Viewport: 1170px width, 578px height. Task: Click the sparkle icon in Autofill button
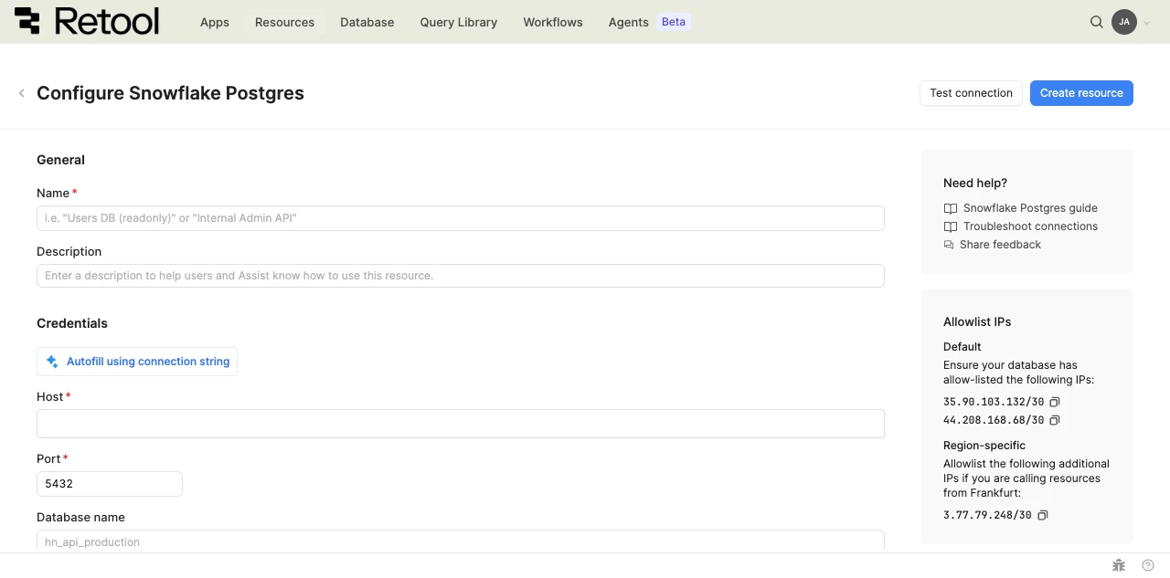pos(52,362)
